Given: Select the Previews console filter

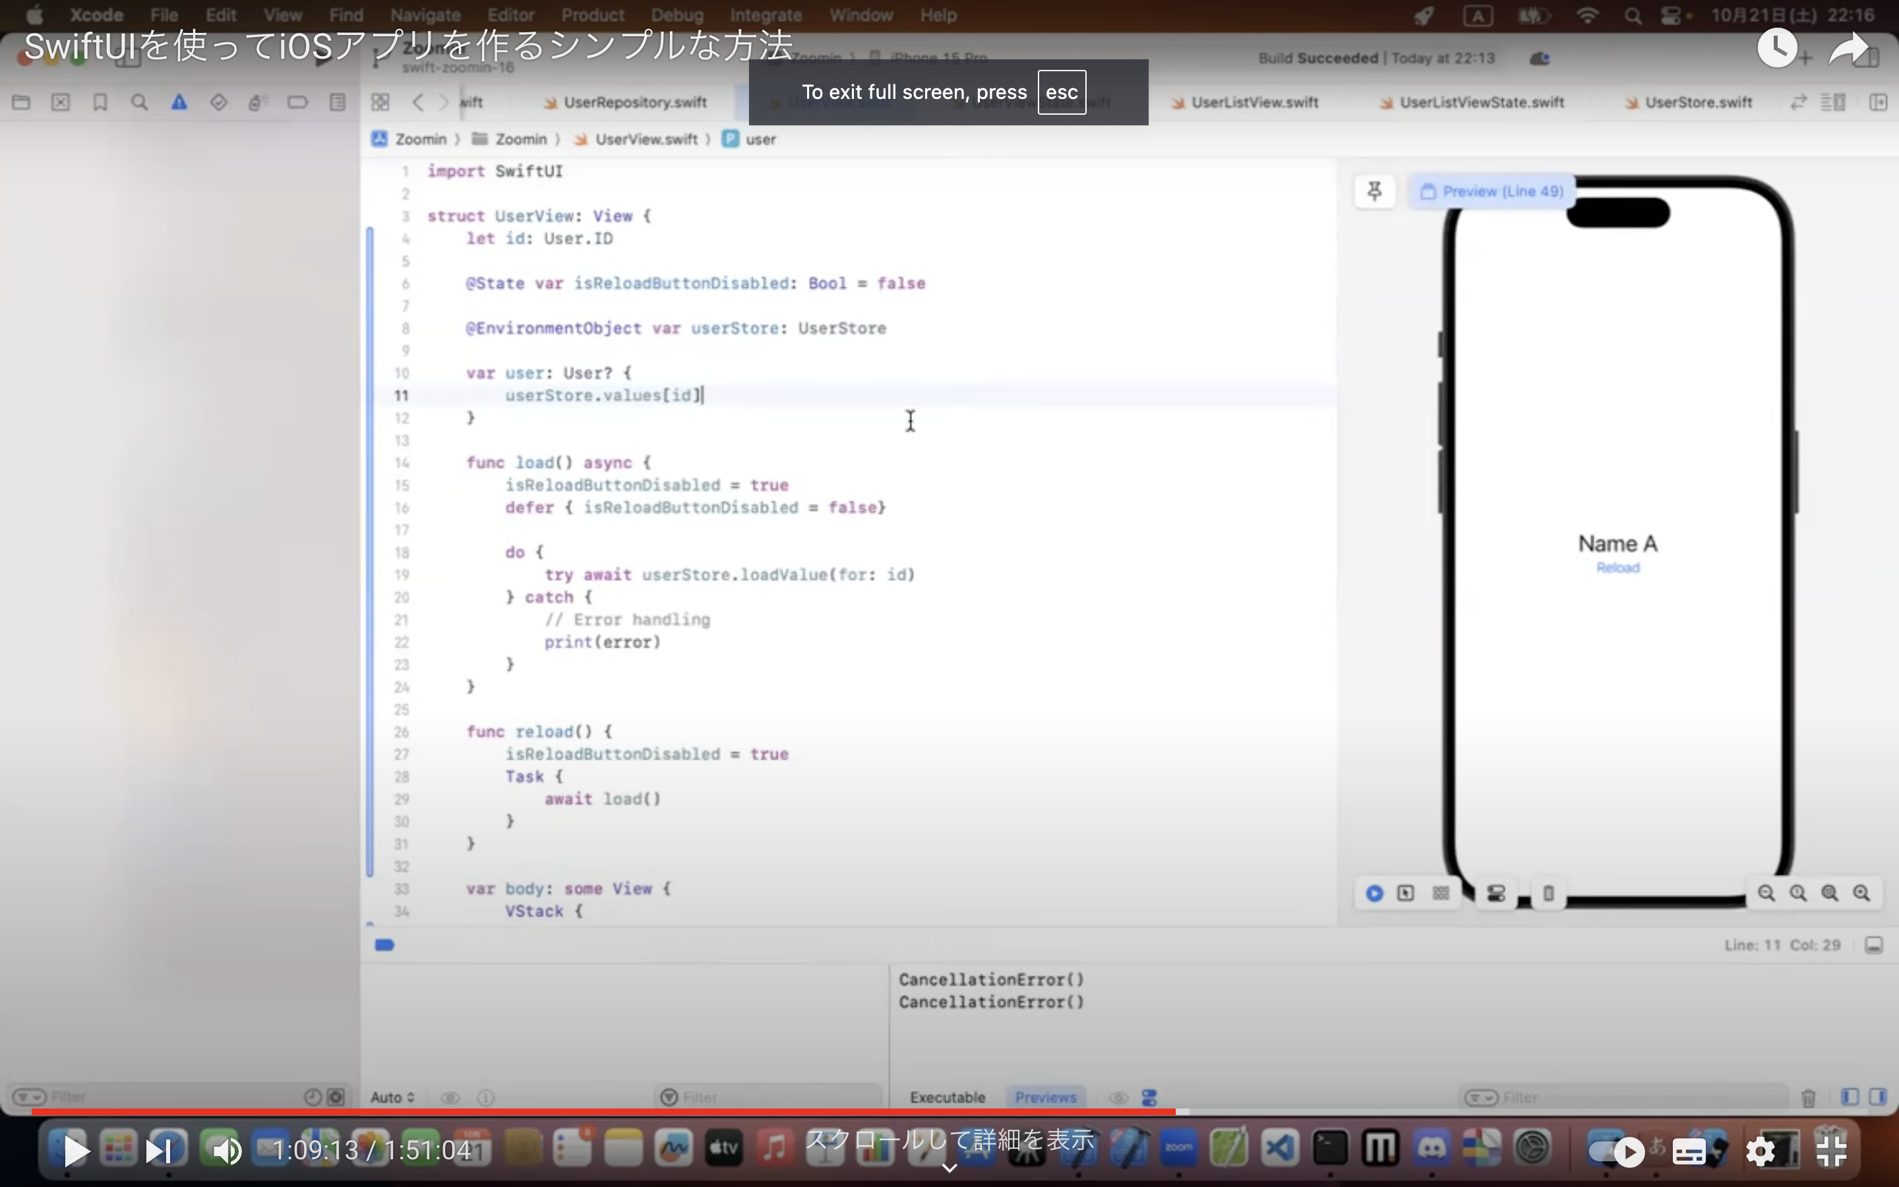Looking at the screenshot, I should point(1045,1097).
